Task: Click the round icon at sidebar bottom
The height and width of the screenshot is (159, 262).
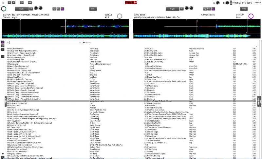Action: click(3, 154)
